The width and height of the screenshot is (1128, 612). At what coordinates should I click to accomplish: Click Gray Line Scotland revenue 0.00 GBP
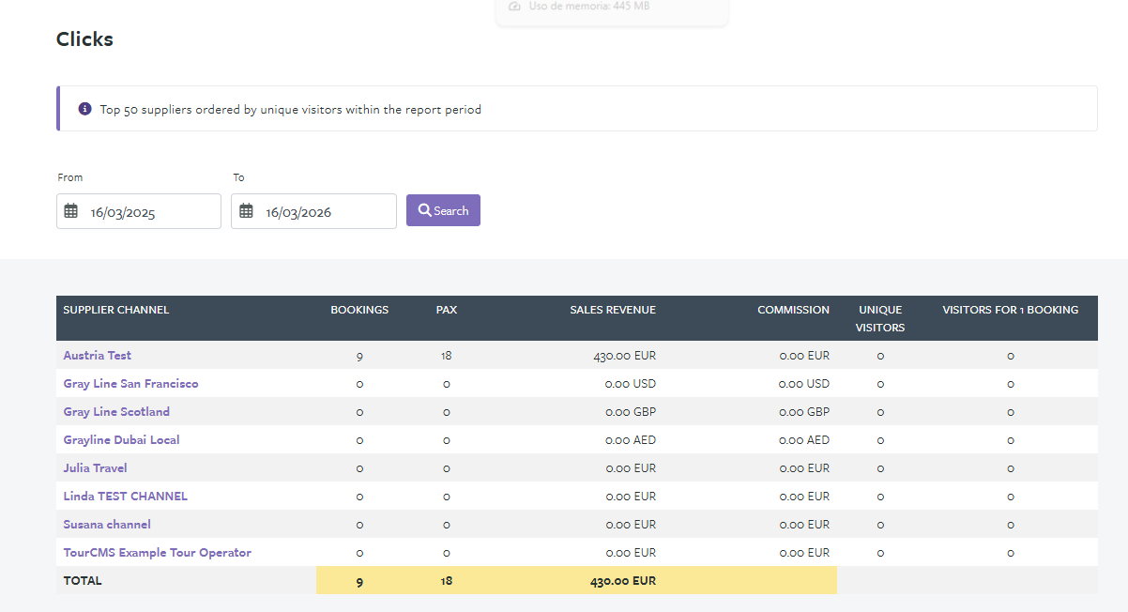631,412
